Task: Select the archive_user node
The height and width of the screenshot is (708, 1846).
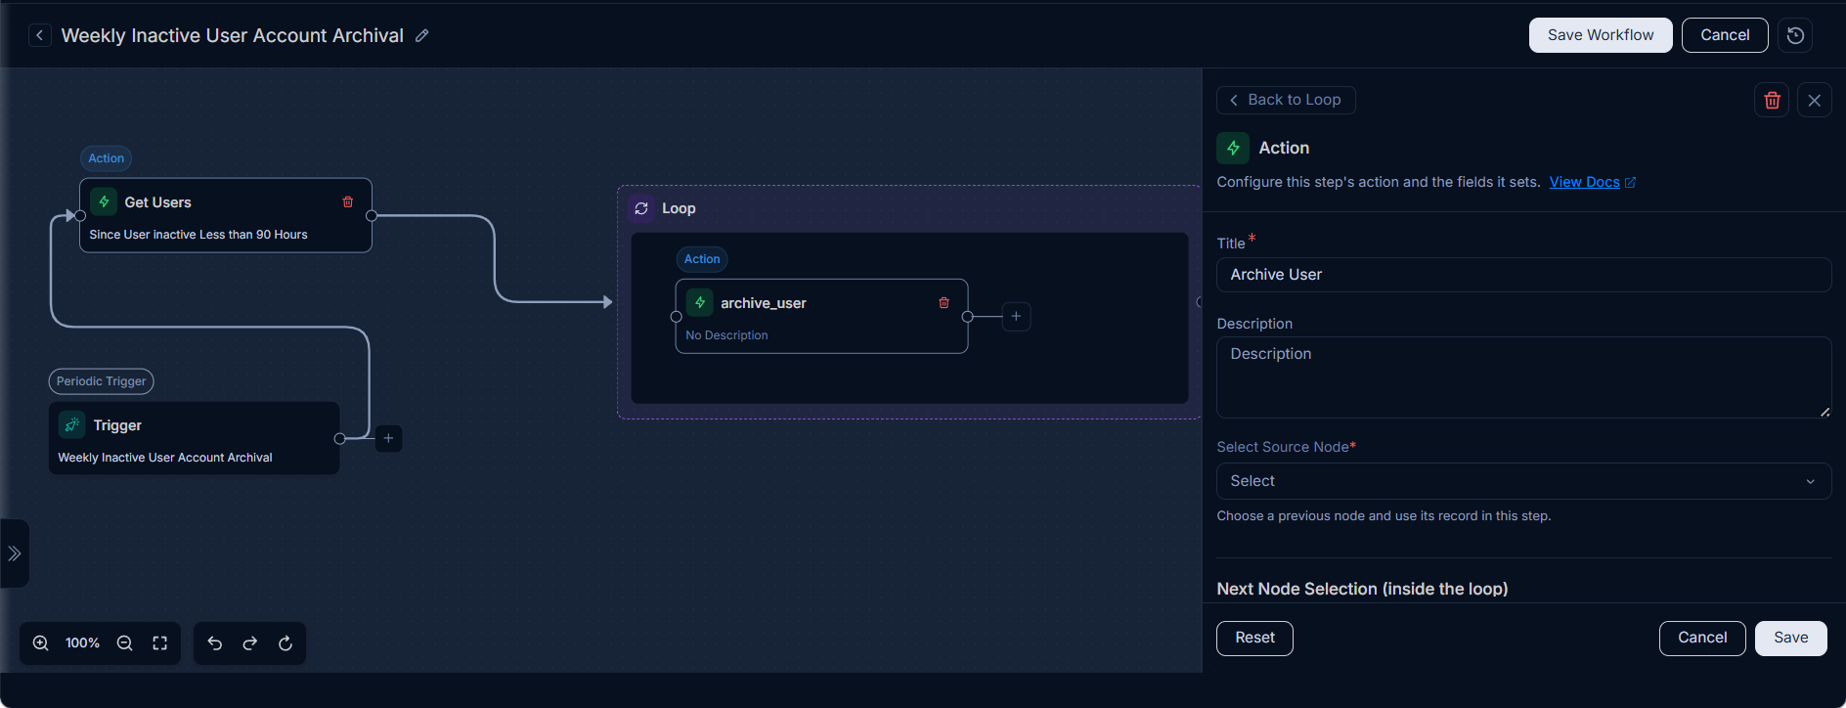Action: [x=821, y=316]
